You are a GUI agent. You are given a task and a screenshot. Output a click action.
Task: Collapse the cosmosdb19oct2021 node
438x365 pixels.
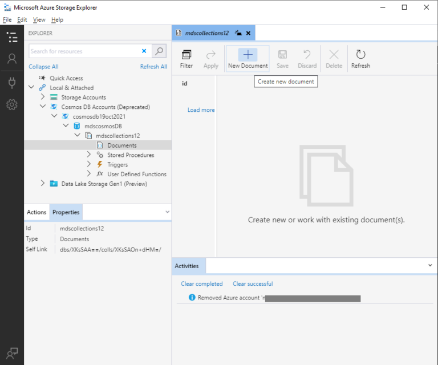[x=54, y=116]
